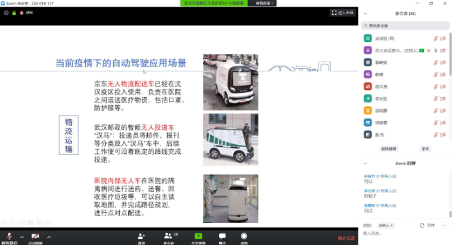Click the red 胡 participant avatar
This screenshot has height=245, width=452.
point(368,86)
